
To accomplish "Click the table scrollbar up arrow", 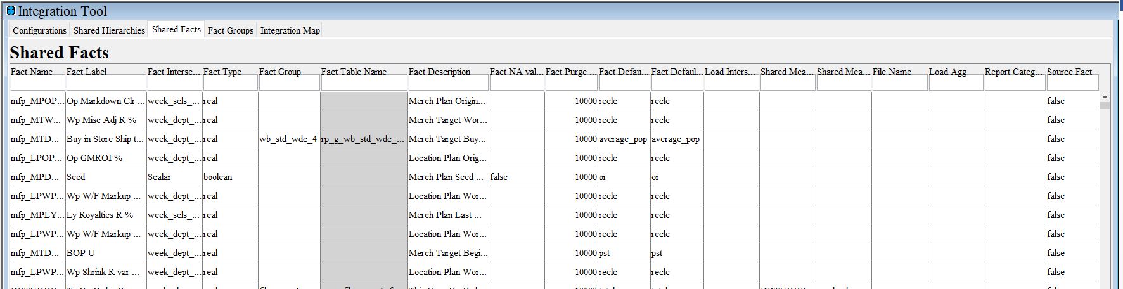I will [x=1105, y=98].
